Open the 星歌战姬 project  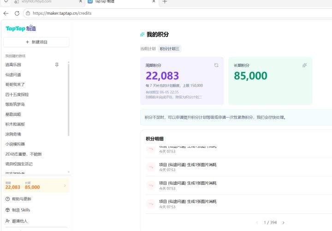[13, 114]
